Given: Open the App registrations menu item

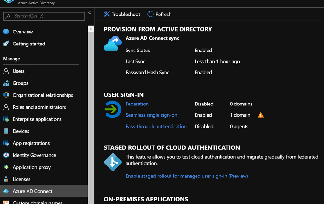Looking at the screenshot, I should pos(31,143).
